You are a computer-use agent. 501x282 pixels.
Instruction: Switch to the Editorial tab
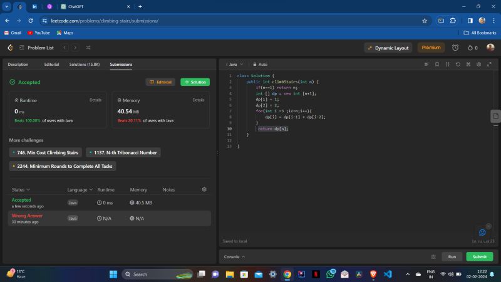(x=51, y=64)
